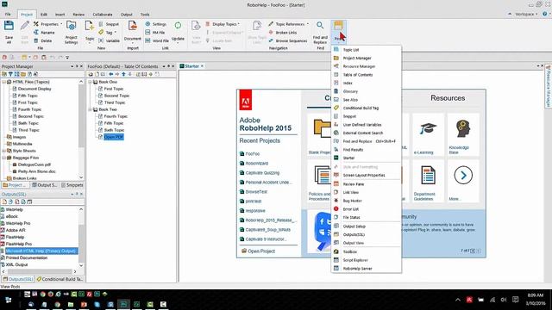Select Table of Contents in Pods menu
The height and width of the screenshot is (310, 552).
pos(366,75)
